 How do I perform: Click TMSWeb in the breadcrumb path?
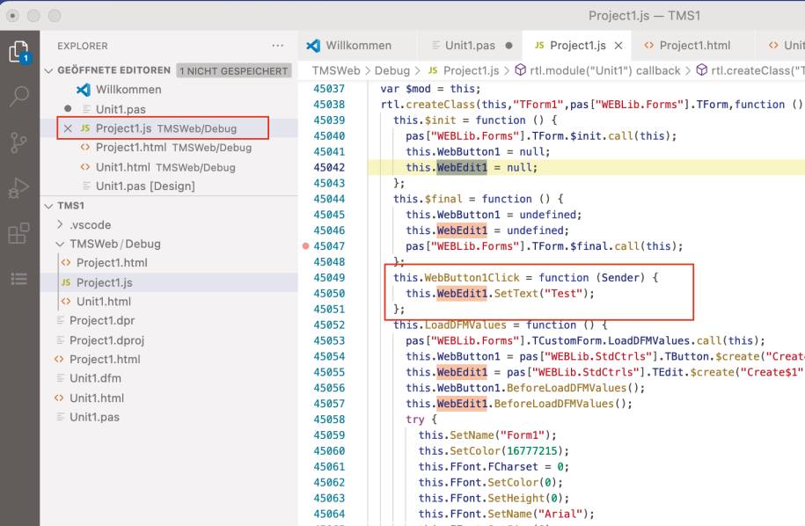tap(336, 70)
